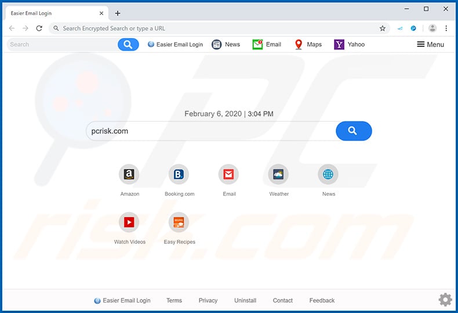Click the browser forward arrow
Image resolution: width=458 pixels, height=313 pixels.
point(26,28)
